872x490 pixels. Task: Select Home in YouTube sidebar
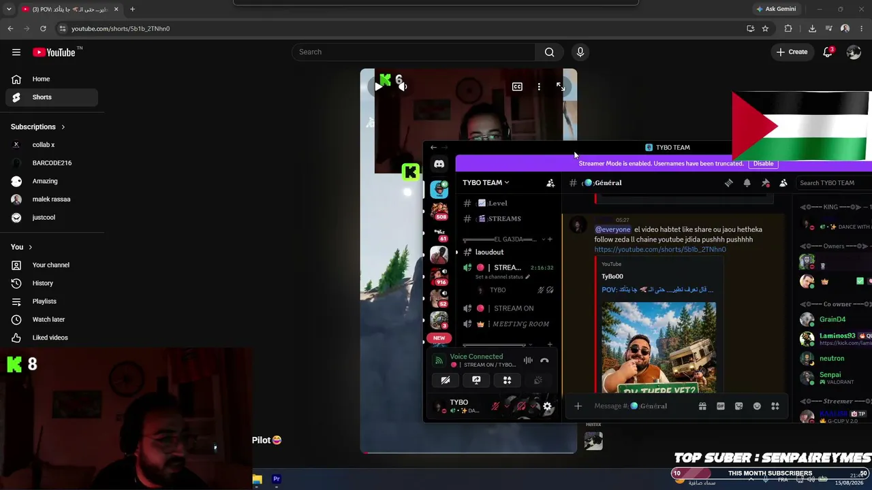pos(52,79)
